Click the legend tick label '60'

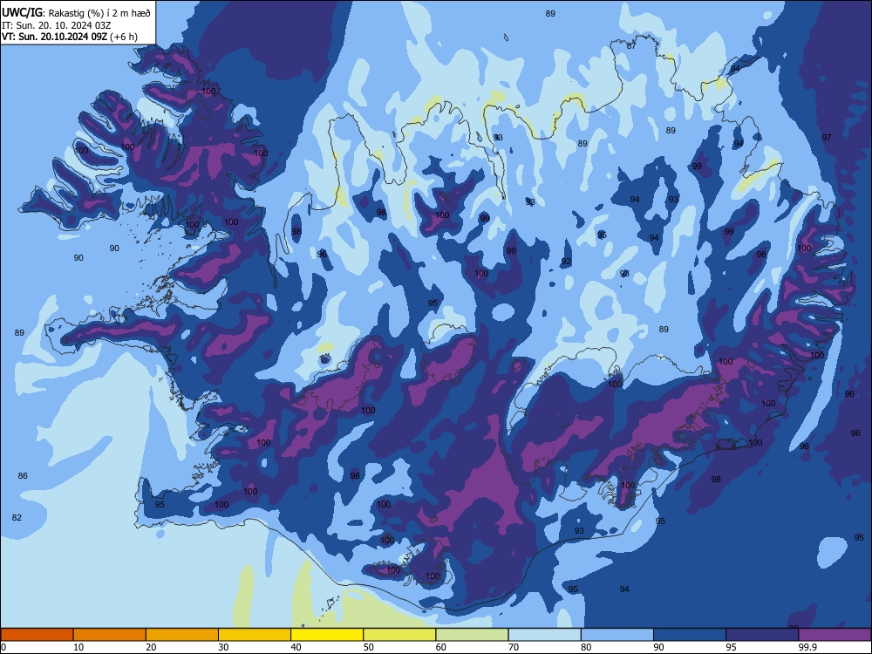(441, 647)
